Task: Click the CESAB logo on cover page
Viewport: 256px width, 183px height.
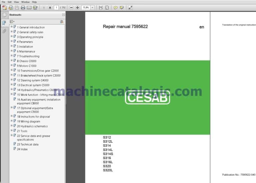Action: (147, 97)
